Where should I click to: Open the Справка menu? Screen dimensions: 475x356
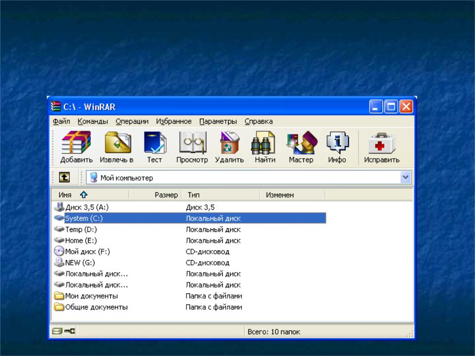pyautogui.click(x=259, y=122)
